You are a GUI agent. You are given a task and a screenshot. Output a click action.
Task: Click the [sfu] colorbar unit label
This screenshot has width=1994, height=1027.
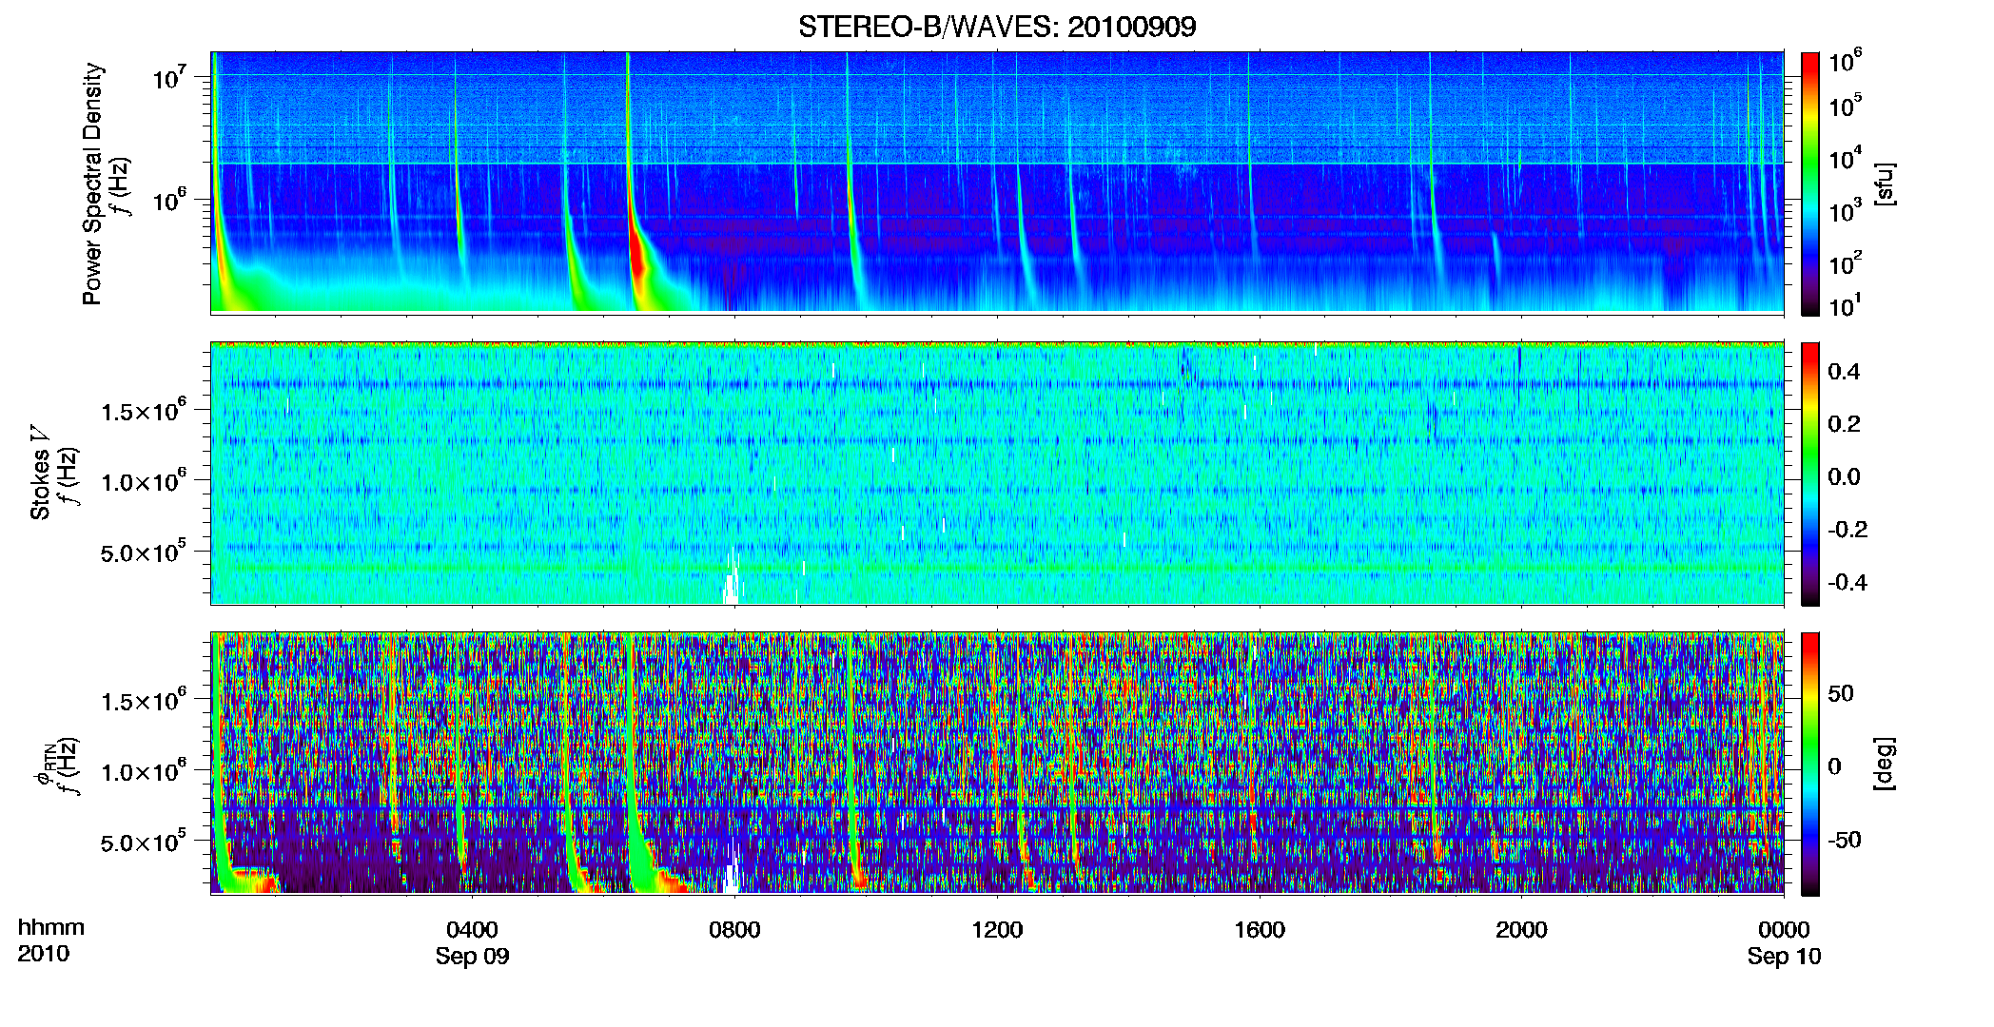pos(1885,184)
